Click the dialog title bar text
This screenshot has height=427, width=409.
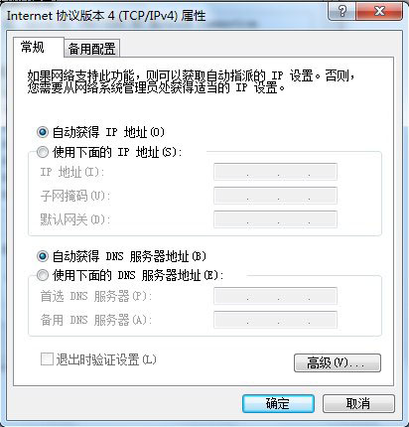pyautogui.click(x=106, y=16)
